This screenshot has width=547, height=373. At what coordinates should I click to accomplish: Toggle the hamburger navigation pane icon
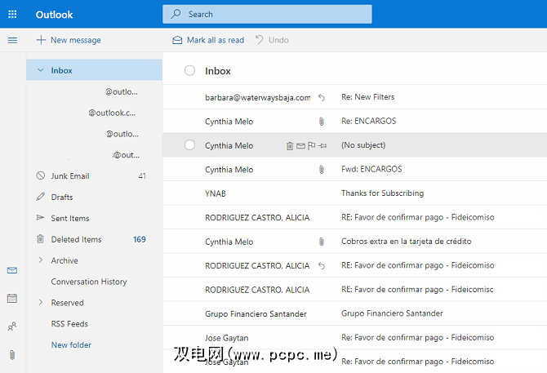click(x=12, y=40)
